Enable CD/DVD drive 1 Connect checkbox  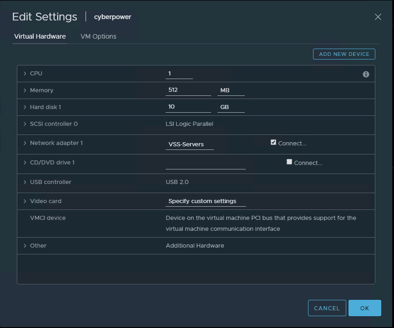tap(289, 162)
